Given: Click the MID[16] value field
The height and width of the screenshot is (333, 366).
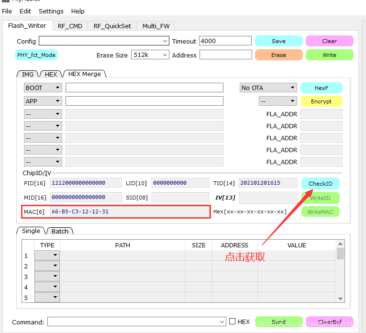Looking at the screenshot, I should pyautogui.click(x=86, y=197).
